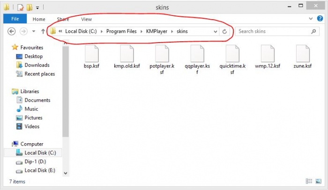Open Favourites in navigation pane
The width and height of the screenshot is (328, 190).
(x=28, y=47)
